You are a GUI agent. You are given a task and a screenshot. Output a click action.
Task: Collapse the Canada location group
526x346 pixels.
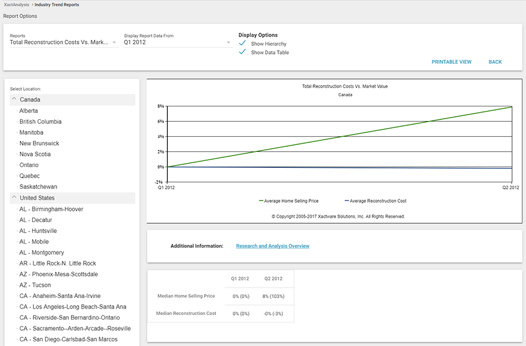coord(14,100)
